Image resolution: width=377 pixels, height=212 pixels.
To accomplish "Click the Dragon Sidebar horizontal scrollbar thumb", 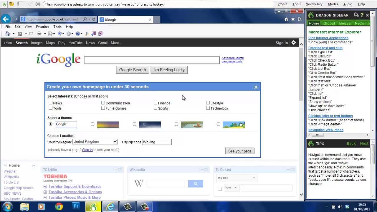I will tap(317, 135).
